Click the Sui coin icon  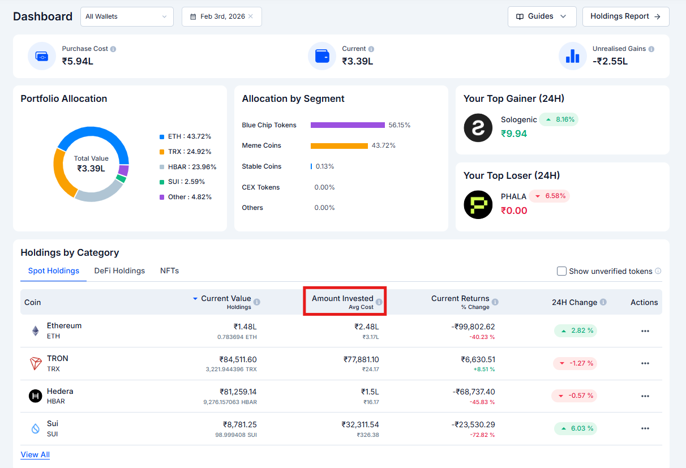coord(36,428)
